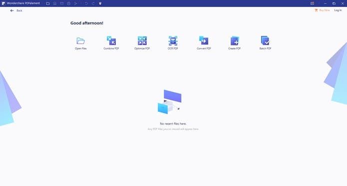Open the quick access customize dropdown
The image size is (347, 186).
click(x=100, y=3)
